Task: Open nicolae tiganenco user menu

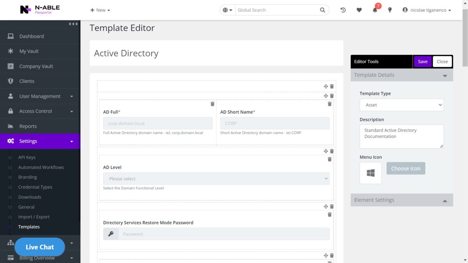Action: (x=427, y=10)
